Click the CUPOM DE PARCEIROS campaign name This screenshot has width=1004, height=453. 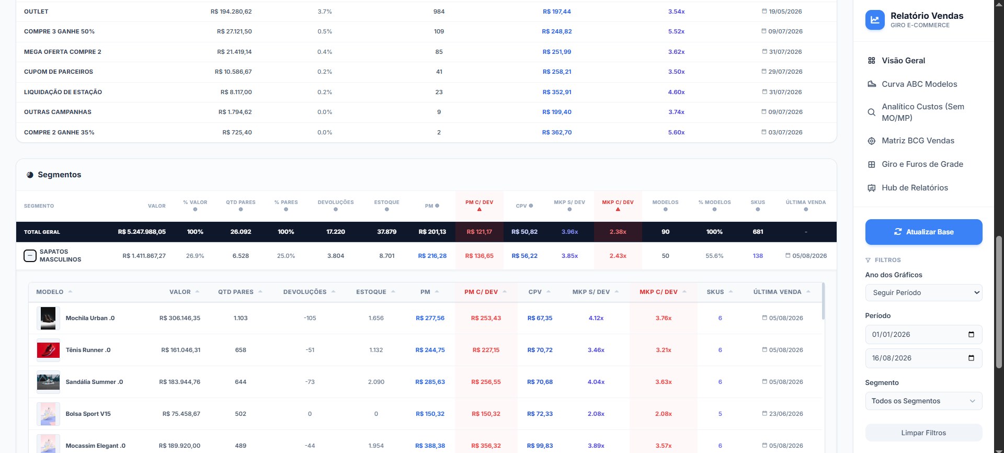point(59,72)
